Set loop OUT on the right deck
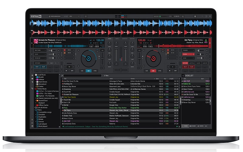 (175, 71)
